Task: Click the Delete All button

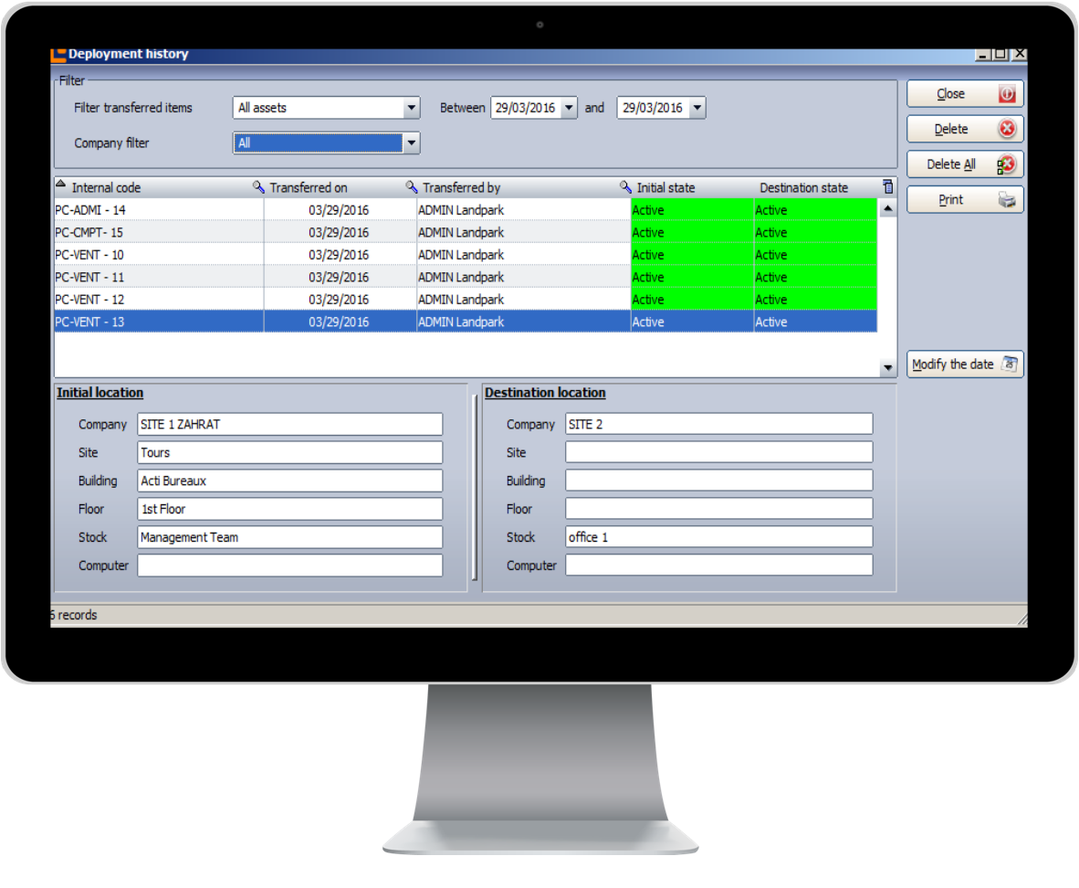Action: 965,164
